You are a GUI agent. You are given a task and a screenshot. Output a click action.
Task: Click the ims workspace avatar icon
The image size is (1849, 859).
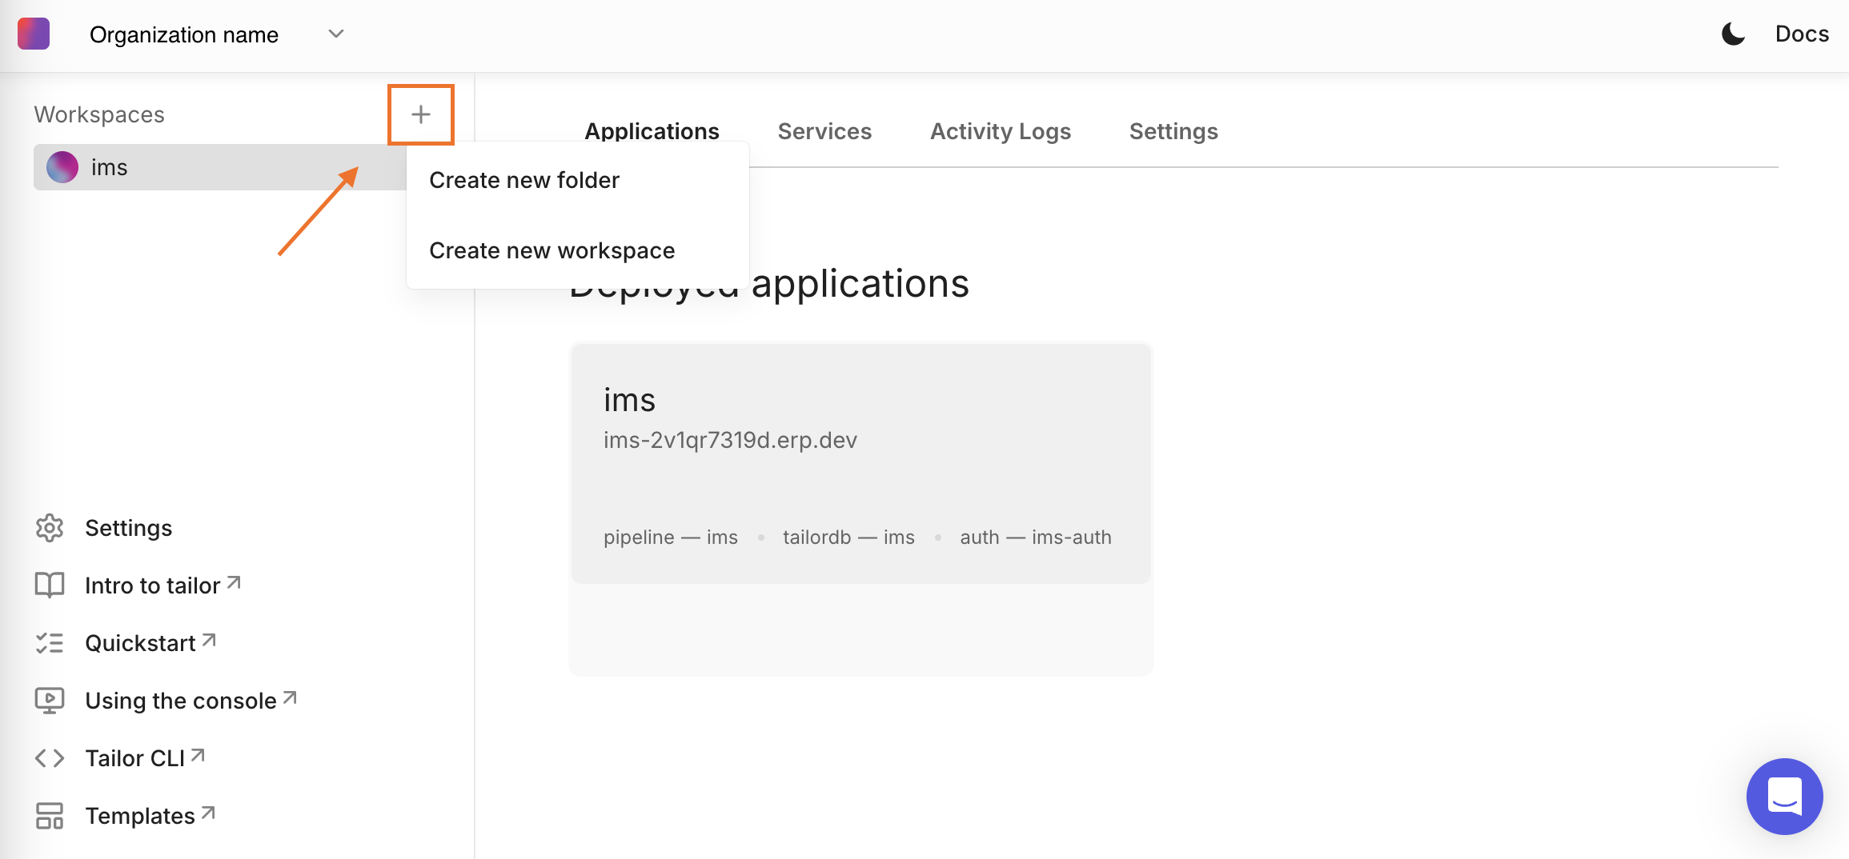pyautogui.click(x=62, y=166)
